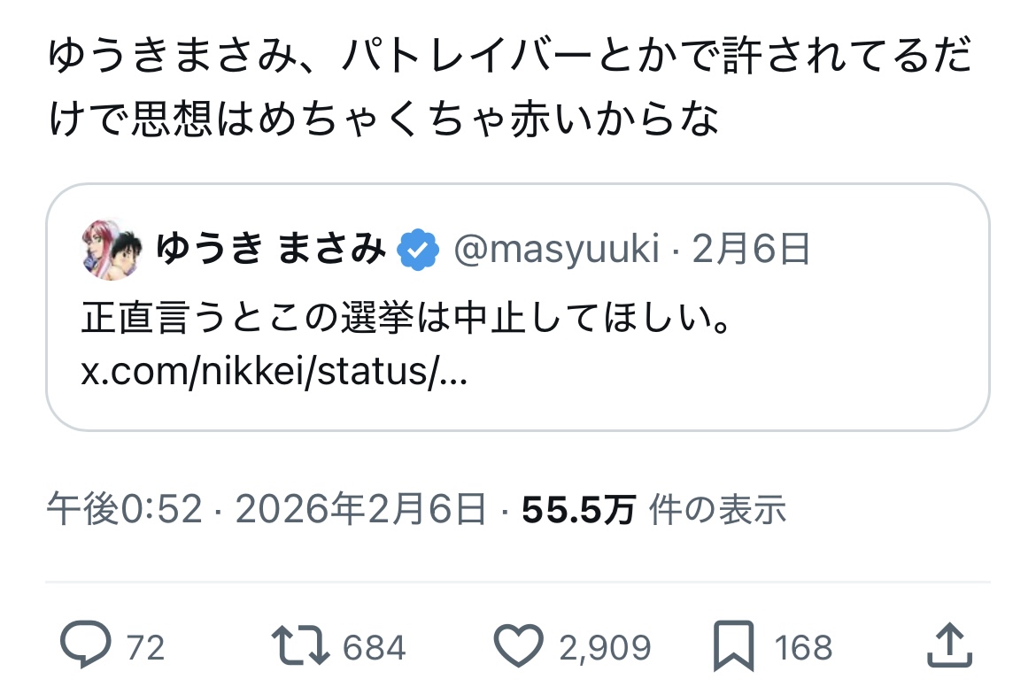1036x687 pixels.
Task: Click the reply speech bubble icon
Action: point(86,645)
